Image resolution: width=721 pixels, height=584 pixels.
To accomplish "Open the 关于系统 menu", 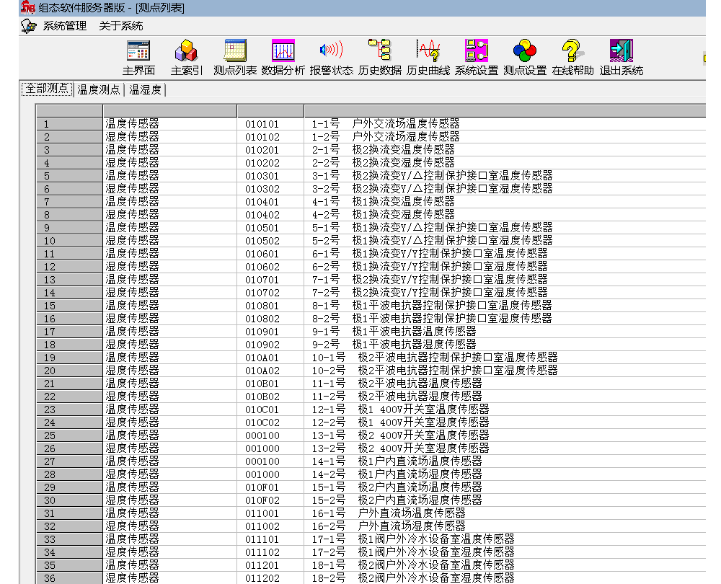I will [x=121, y=26].
